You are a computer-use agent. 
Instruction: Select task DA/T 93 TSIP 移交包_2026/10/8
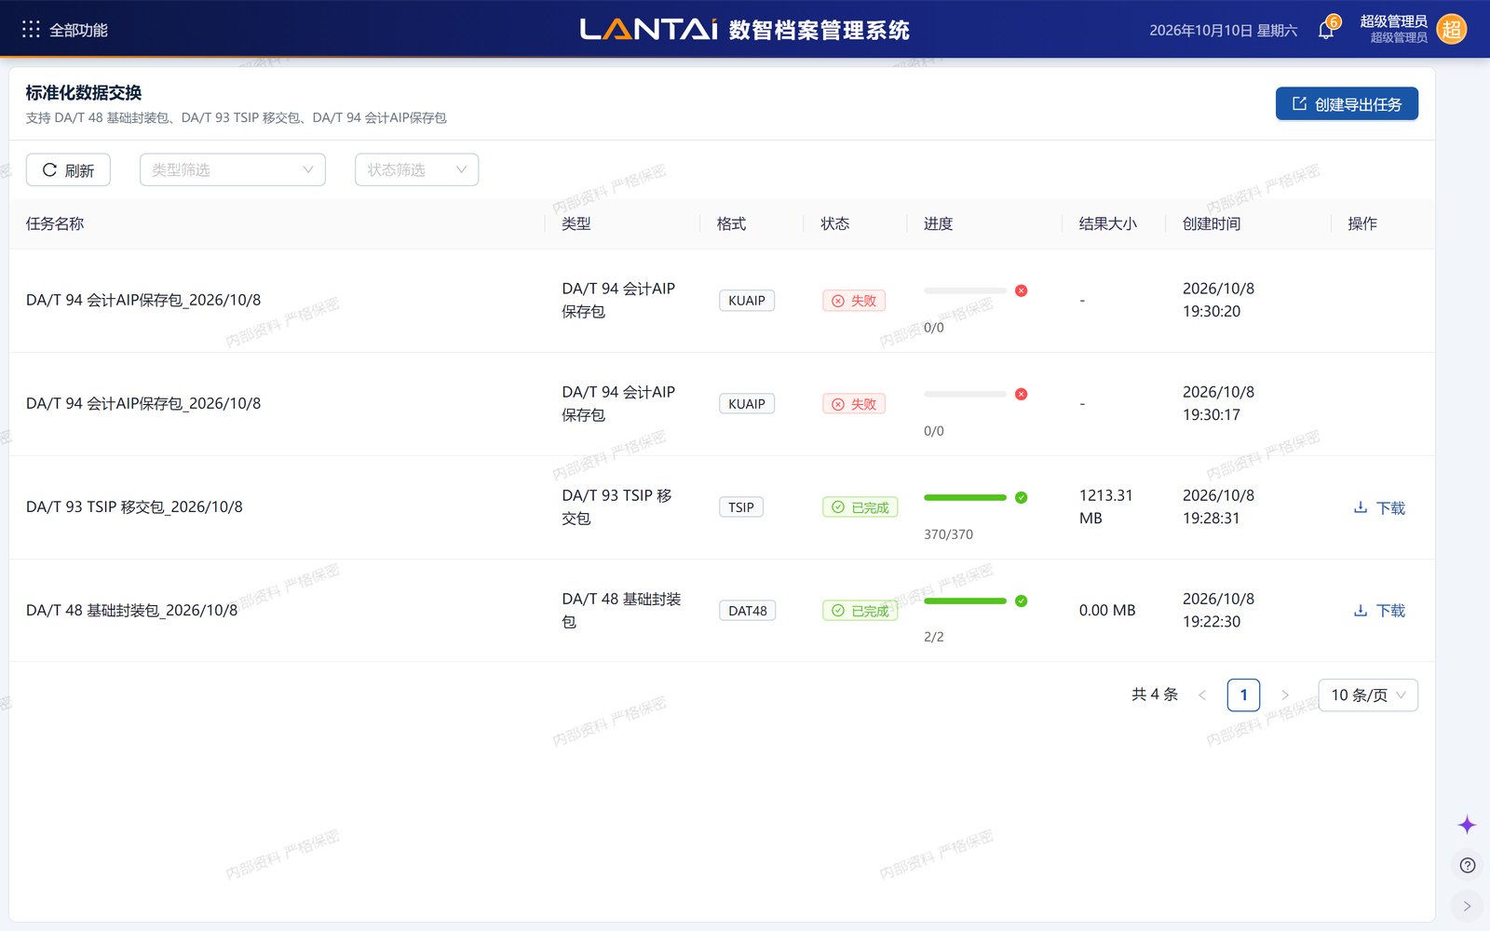tap(134, 506)
